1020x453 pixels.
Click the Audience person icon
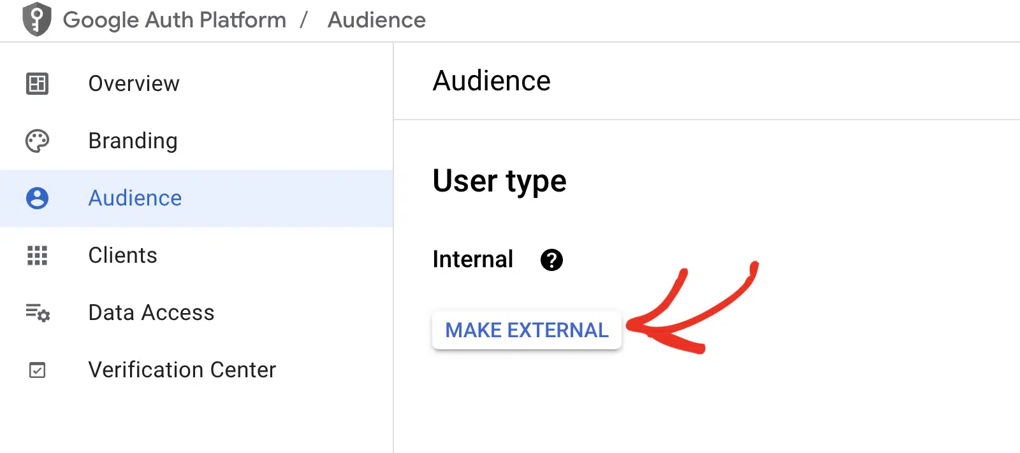tap(37, 198)
